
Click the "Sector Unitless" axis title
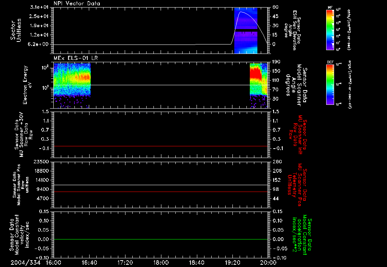[x=16, y=30]
